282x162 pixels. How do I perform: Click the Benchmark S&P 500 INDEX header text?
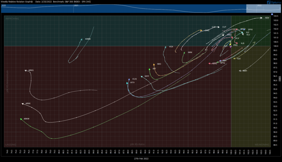72,2
